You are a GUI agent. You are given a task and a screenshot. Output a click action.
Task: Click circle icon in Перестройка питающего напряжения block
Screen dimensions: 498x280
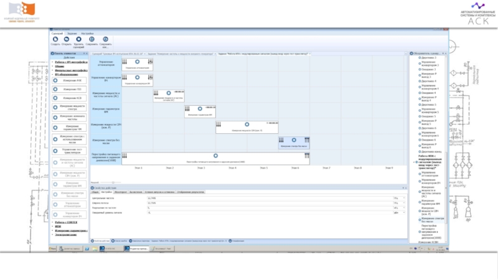pos(215,156)
